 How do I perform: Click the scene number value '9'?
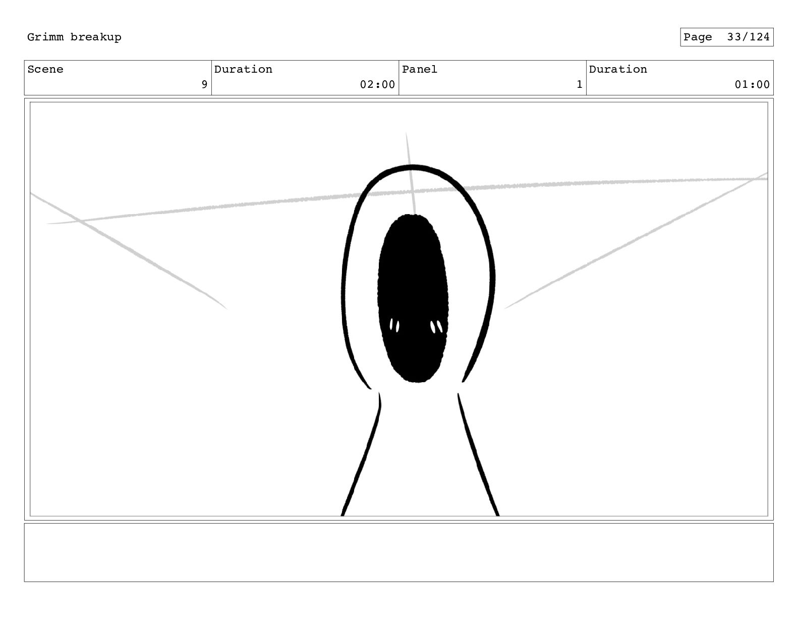[x=204, y=85]
